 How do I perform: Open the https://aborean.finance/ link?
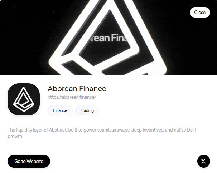pos(72,97)
